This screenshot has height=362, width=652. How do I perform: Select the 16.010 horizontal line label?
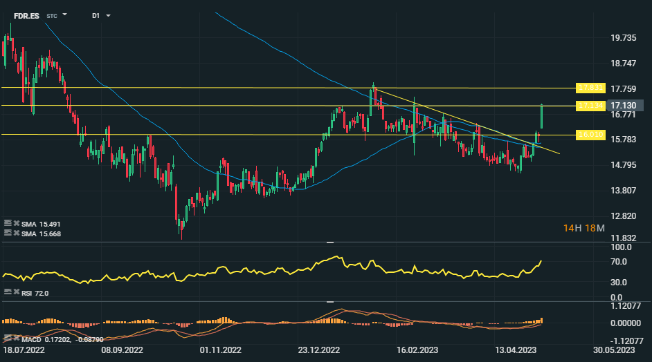590,135
